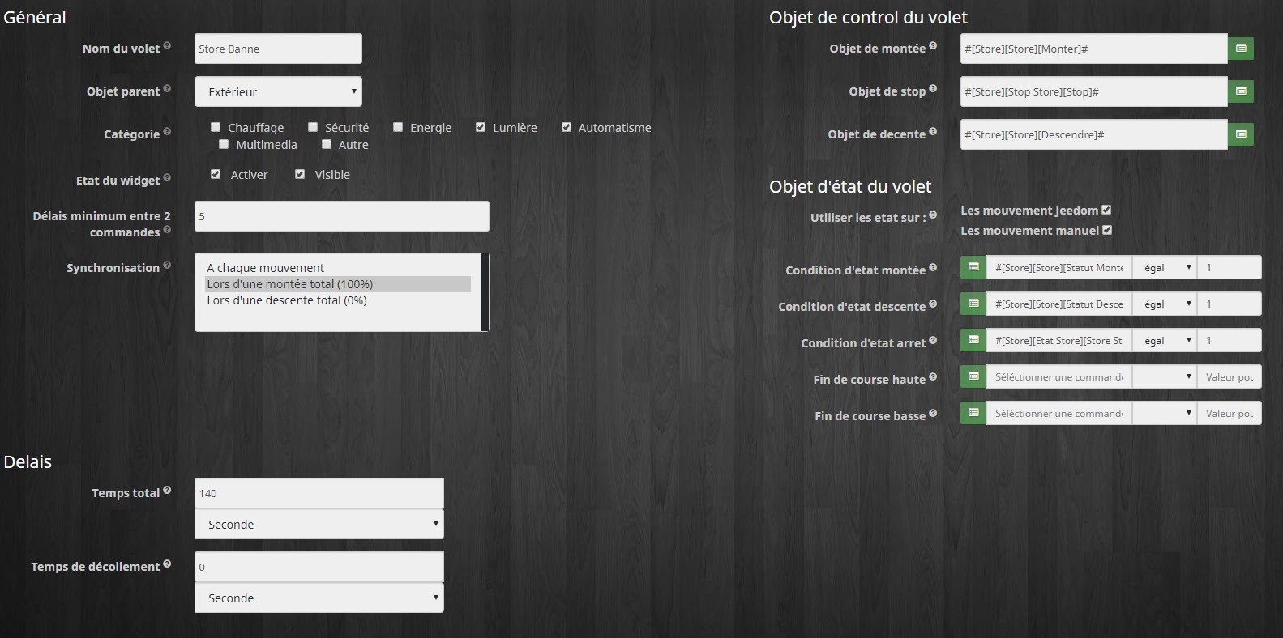Click help icon beside Objet de montée label
The image size is (1283, 638).
pyautogui.click(x=933, y=45)
